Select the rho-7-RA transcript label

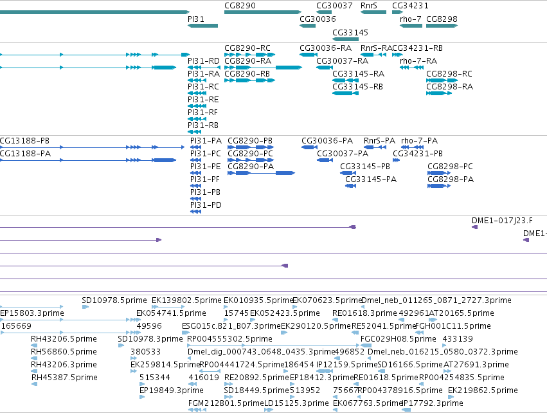point(418,61)
